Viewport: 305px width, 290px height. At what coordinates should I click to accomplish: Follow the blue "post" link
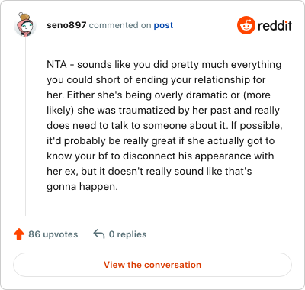coord(163,26)
